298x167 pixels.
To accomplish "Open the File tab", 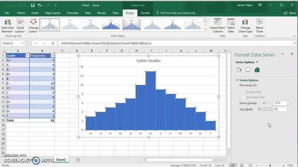I will (7, 13).
